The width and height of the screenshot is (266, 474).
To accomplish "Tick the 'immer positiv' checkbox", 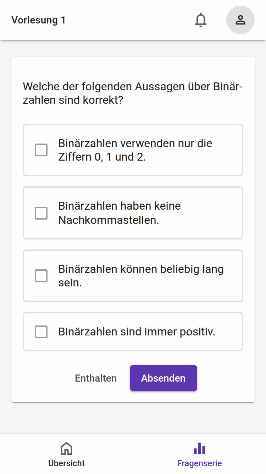I will coord(41,332).
